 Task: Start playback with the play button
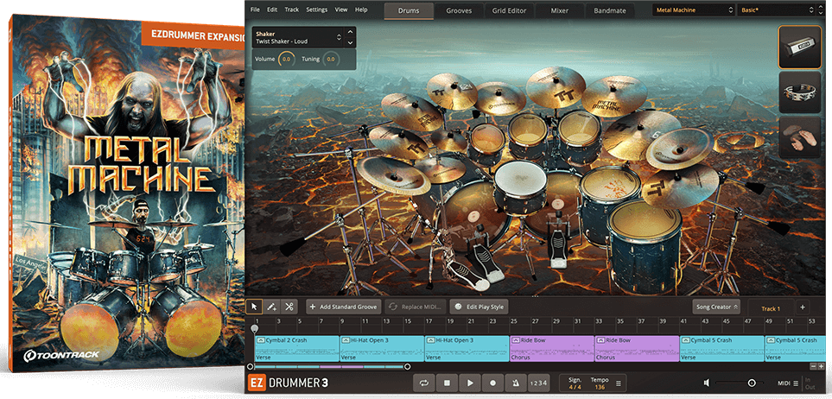click(470, 383)
